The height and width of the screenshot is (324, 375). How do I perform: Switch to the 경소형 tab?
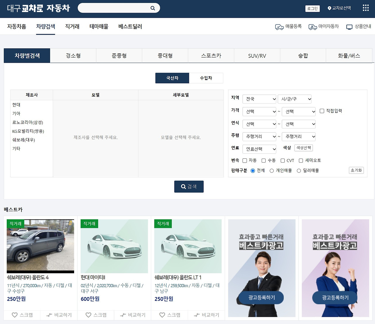(x=73, y=56)
